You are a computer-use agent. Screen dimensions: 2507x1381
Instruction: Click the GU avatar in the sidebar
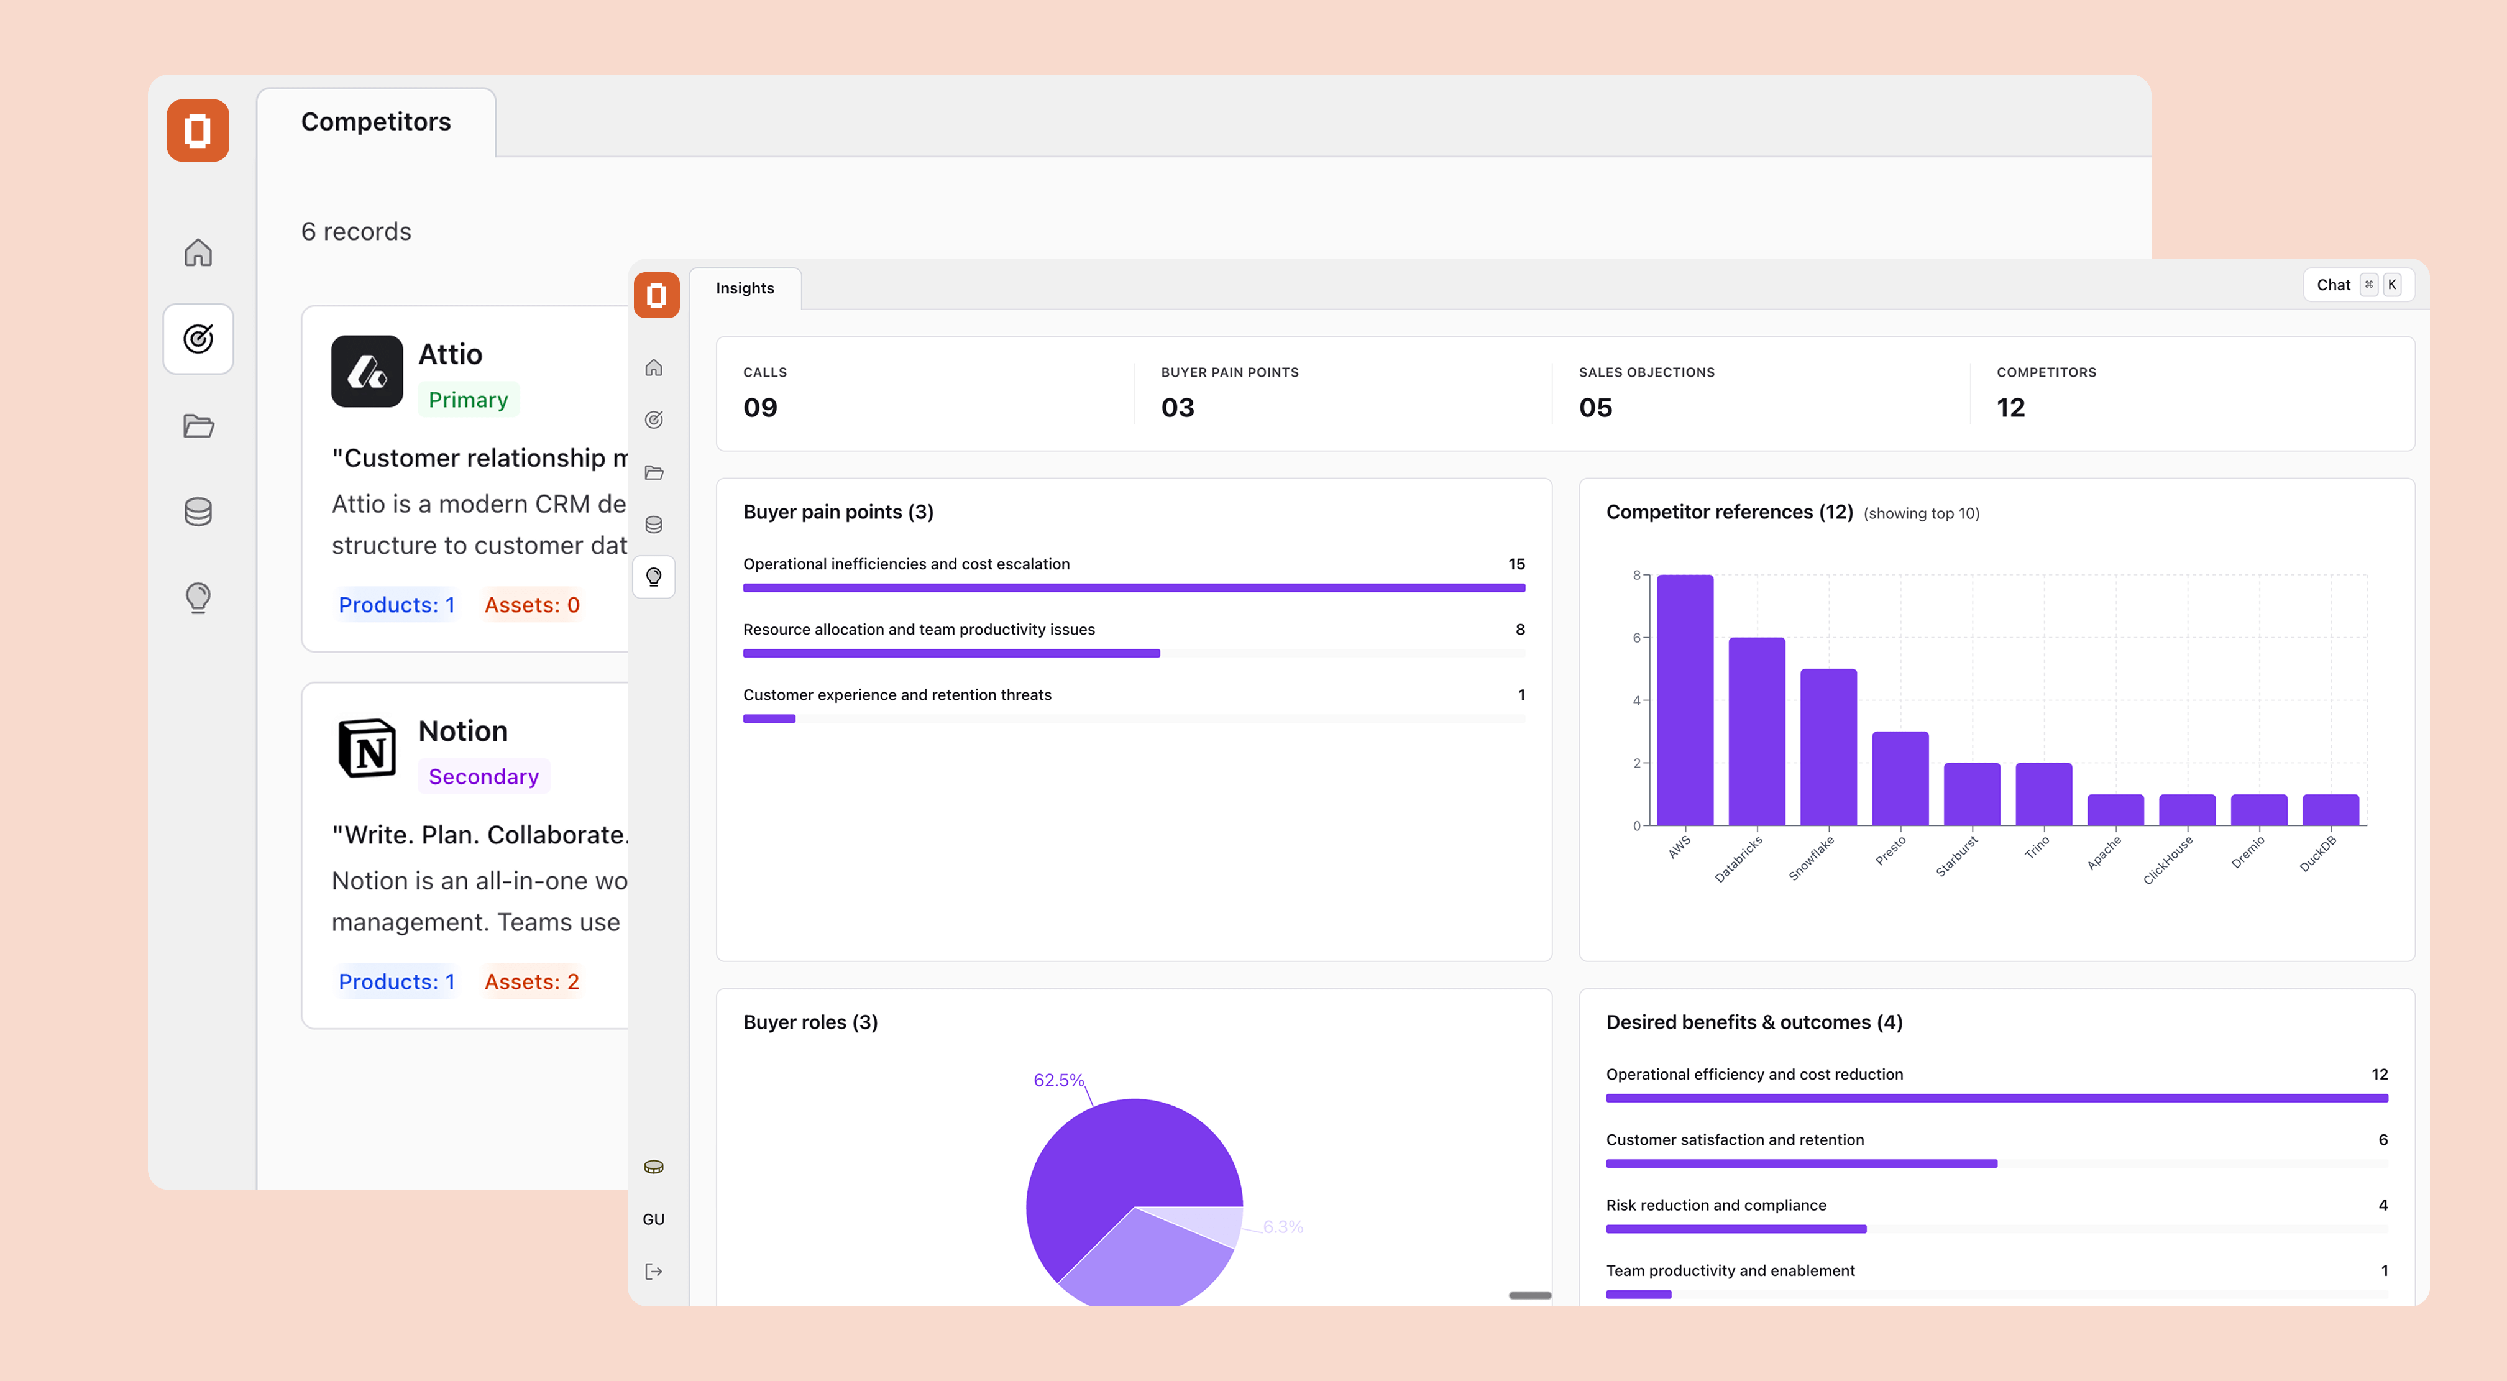654,1218
